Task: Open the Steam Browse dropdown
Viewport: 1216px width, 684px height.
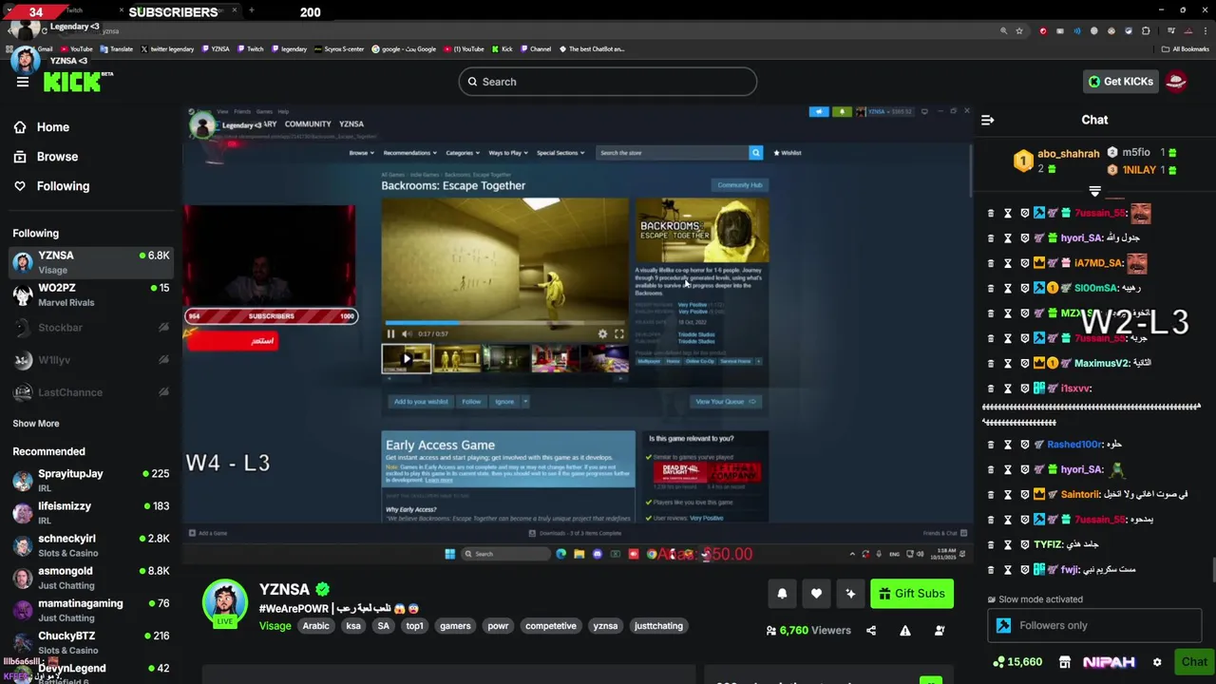Action: point(361,153)
